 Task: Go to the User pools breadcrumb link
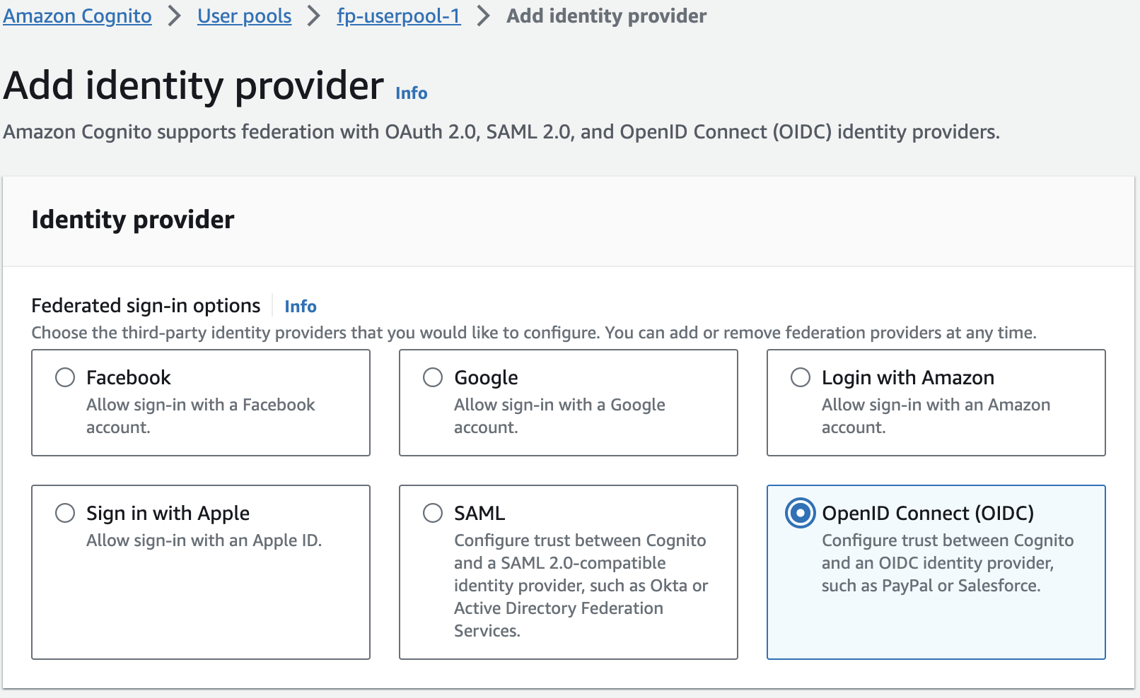[244, 16]
